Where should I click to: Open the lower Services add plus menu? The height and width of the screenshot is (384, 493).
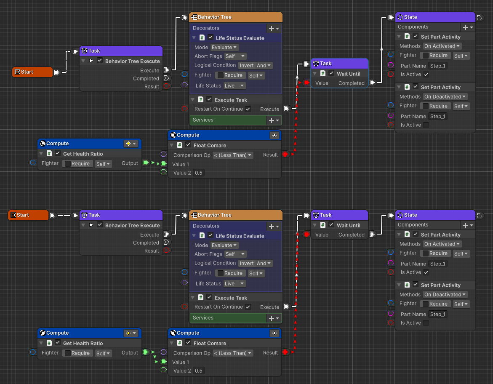[274, 318]
